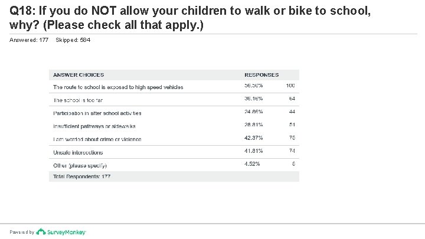Click the 'Total Respondents: 177' footer row
Screen dimensions: 425x239
tap(82, 176)
